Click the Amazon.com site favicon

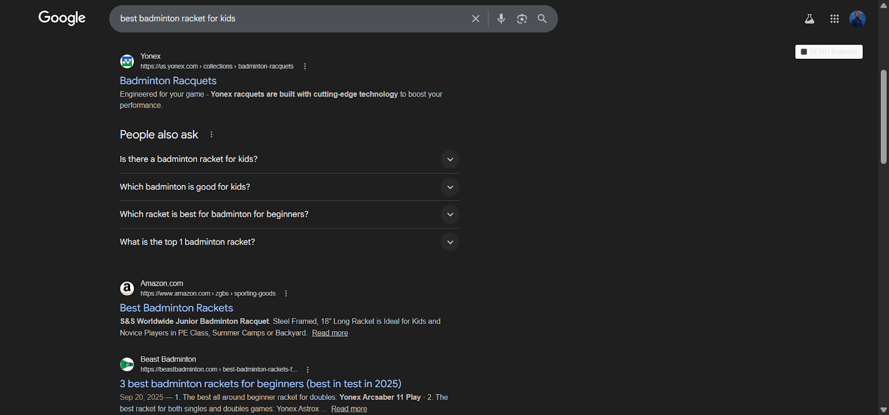click(x=127, y=289)
